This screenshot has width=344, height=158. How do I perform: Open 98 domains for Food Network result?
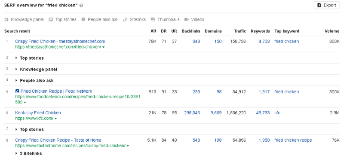(219, 92)
